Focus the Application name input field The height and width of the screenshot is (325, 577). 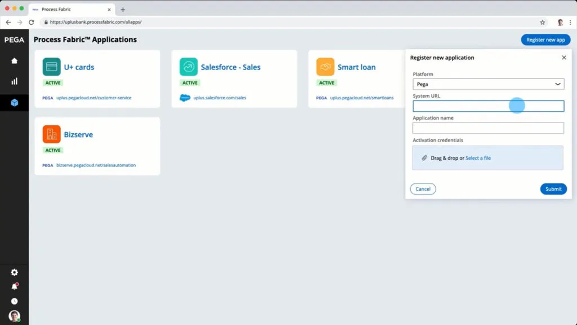click(489, 128)
